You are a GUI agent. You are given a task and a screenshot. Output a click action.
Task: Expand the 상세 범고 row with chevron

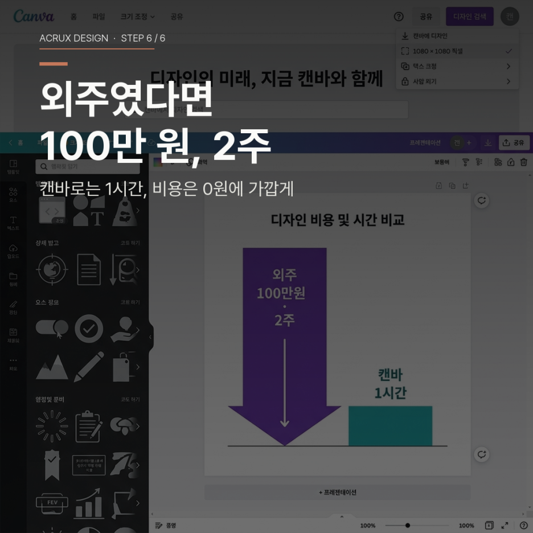tap(138, 270)
